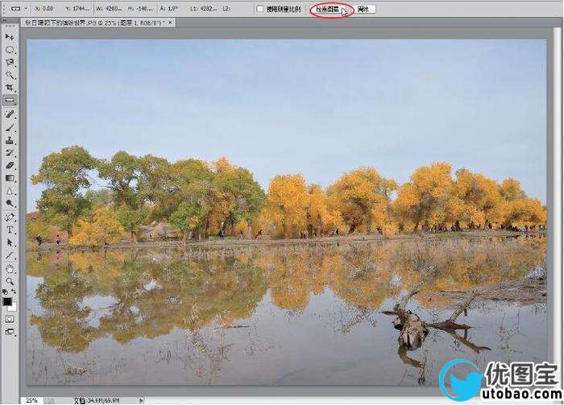Click the autumn landscape photo on the canvas
Viewport: 564px width, 405px height.
click(x=286, y=212)
